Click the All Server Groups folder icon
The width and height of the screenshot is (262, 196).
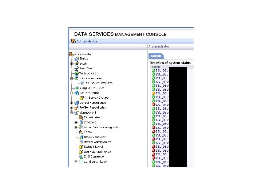point(82,98)
